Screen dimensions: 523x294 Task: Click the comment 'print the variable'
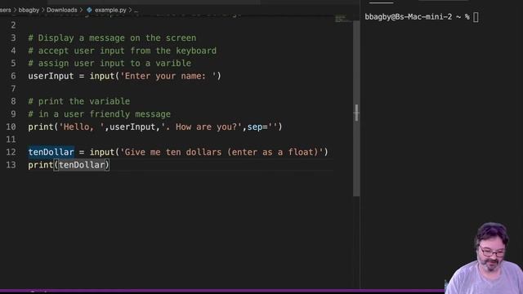[79, 101]
